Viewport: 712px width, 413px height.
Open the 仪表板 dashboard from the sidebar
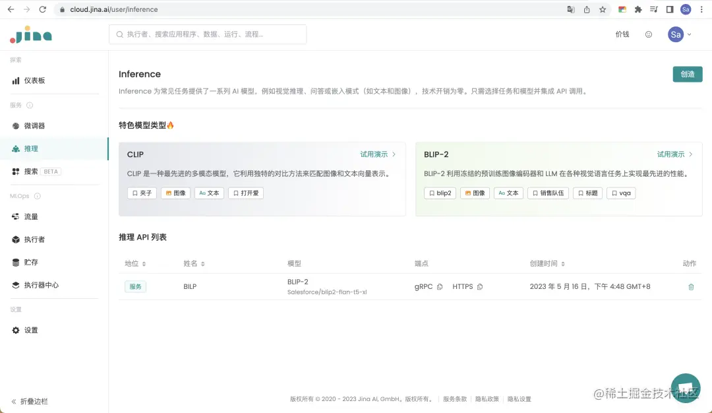(x=32, y=80)
